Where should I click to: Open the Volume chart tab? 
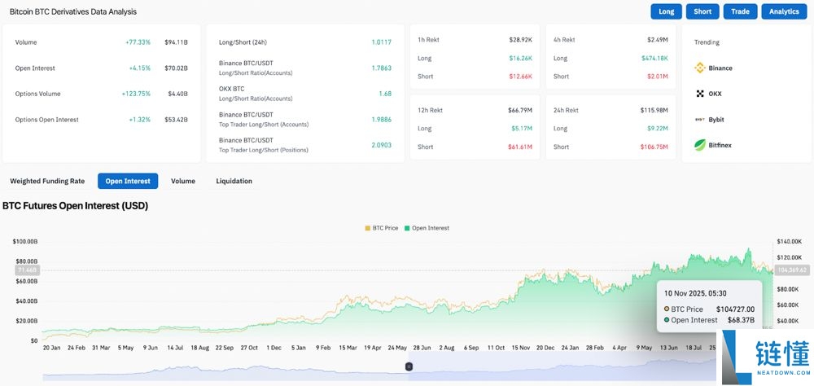point(183,181)
